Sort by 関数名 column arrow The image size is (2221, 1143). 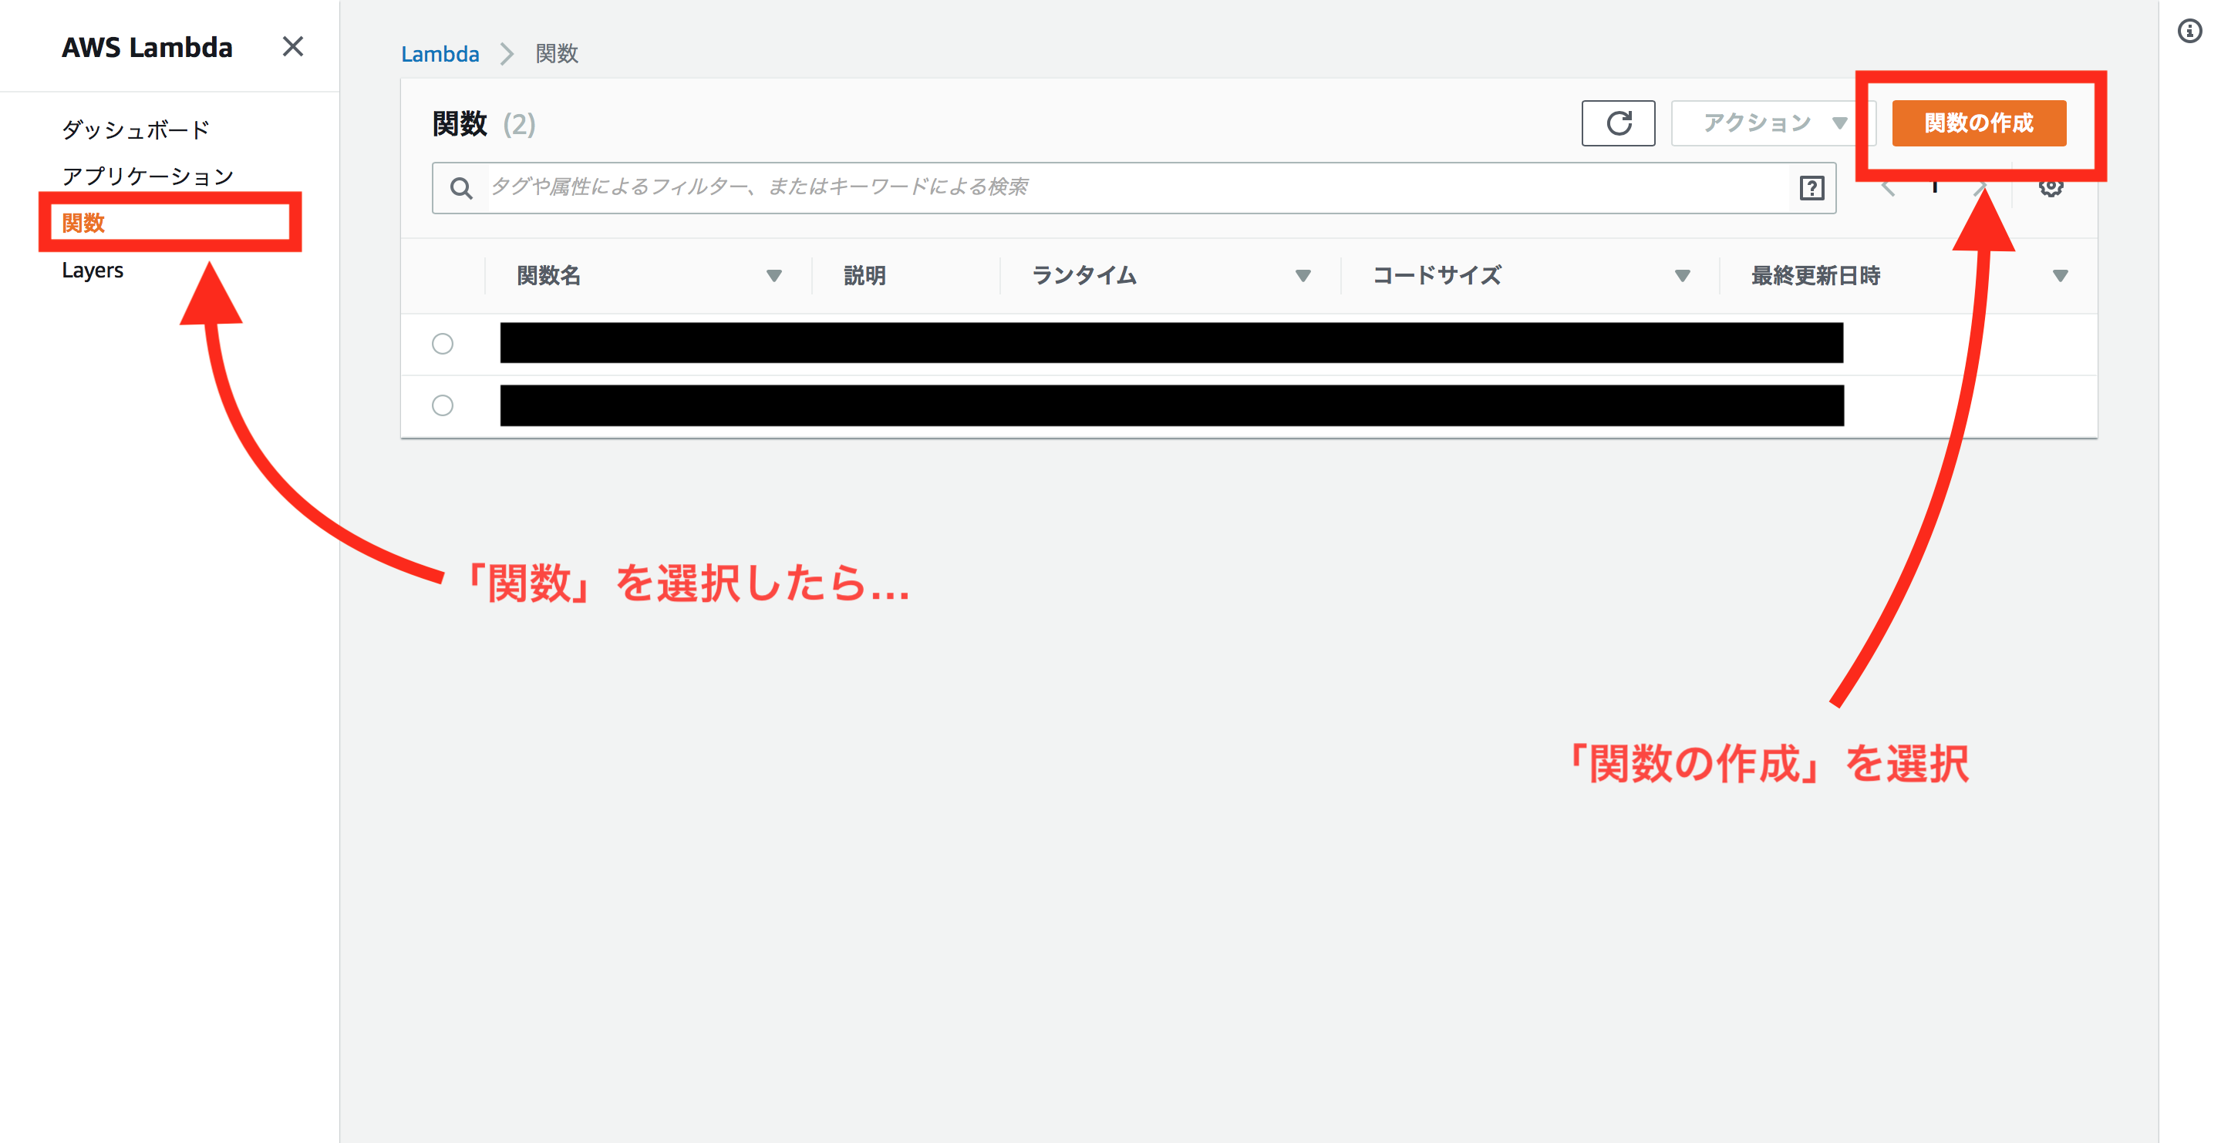774,276
